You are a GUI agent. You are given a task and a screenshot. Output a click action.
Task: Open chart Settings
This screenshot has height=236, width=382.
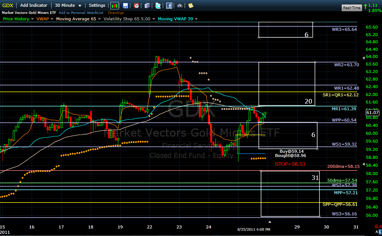tap(97, 5)
